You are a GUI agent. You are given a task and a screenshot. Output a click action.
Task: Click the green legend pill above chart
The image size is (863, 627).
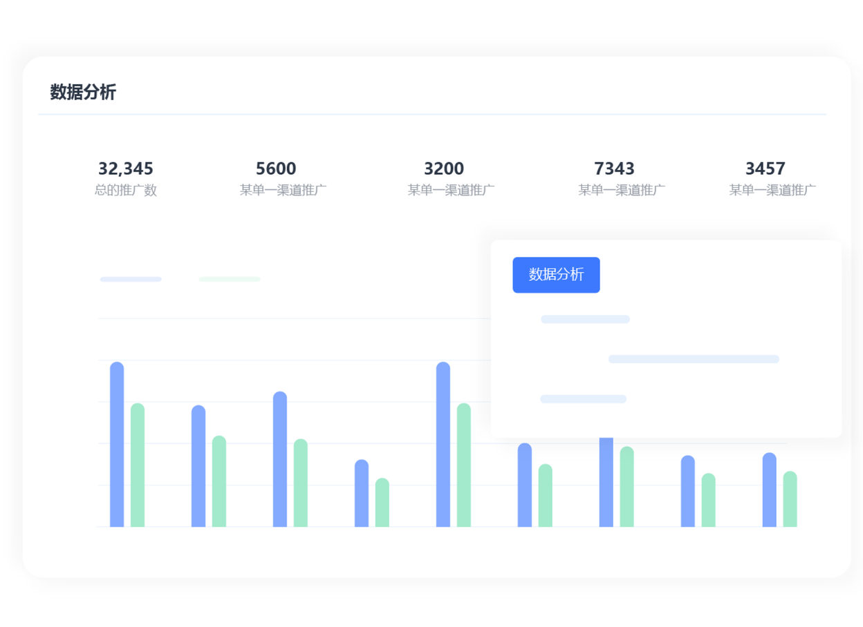230,279
